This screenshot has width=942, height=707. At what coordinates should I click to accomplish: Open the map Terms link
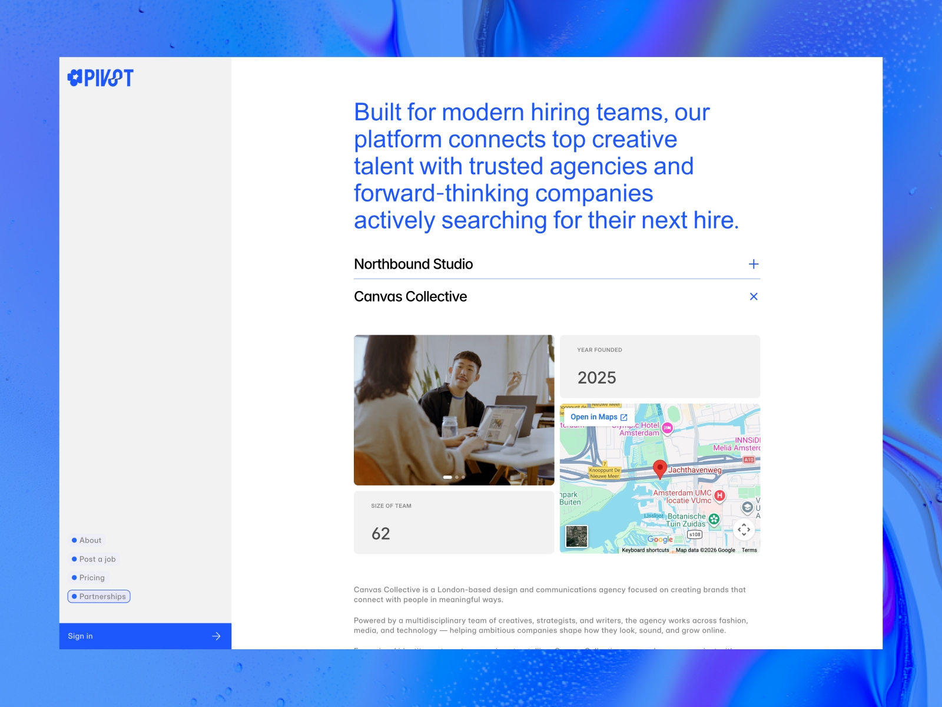pos(749,550)
